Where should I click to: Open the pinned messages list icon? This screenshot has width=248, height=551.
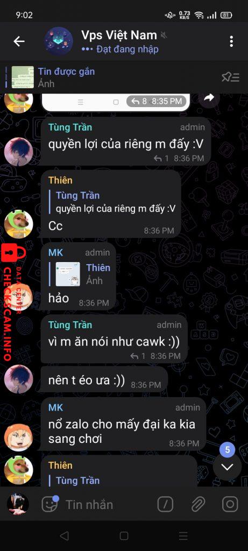coord(230,77)
